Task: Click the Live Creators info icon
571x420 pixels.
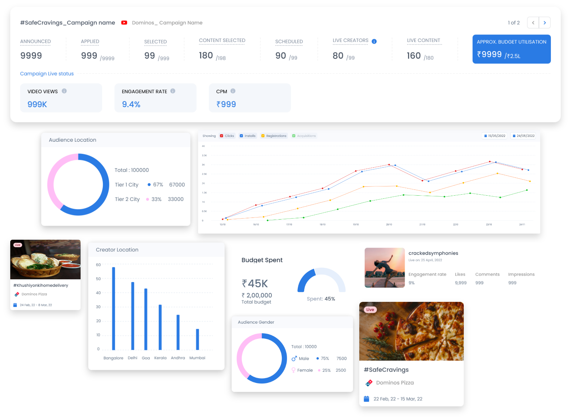Action: coord(374,41)
